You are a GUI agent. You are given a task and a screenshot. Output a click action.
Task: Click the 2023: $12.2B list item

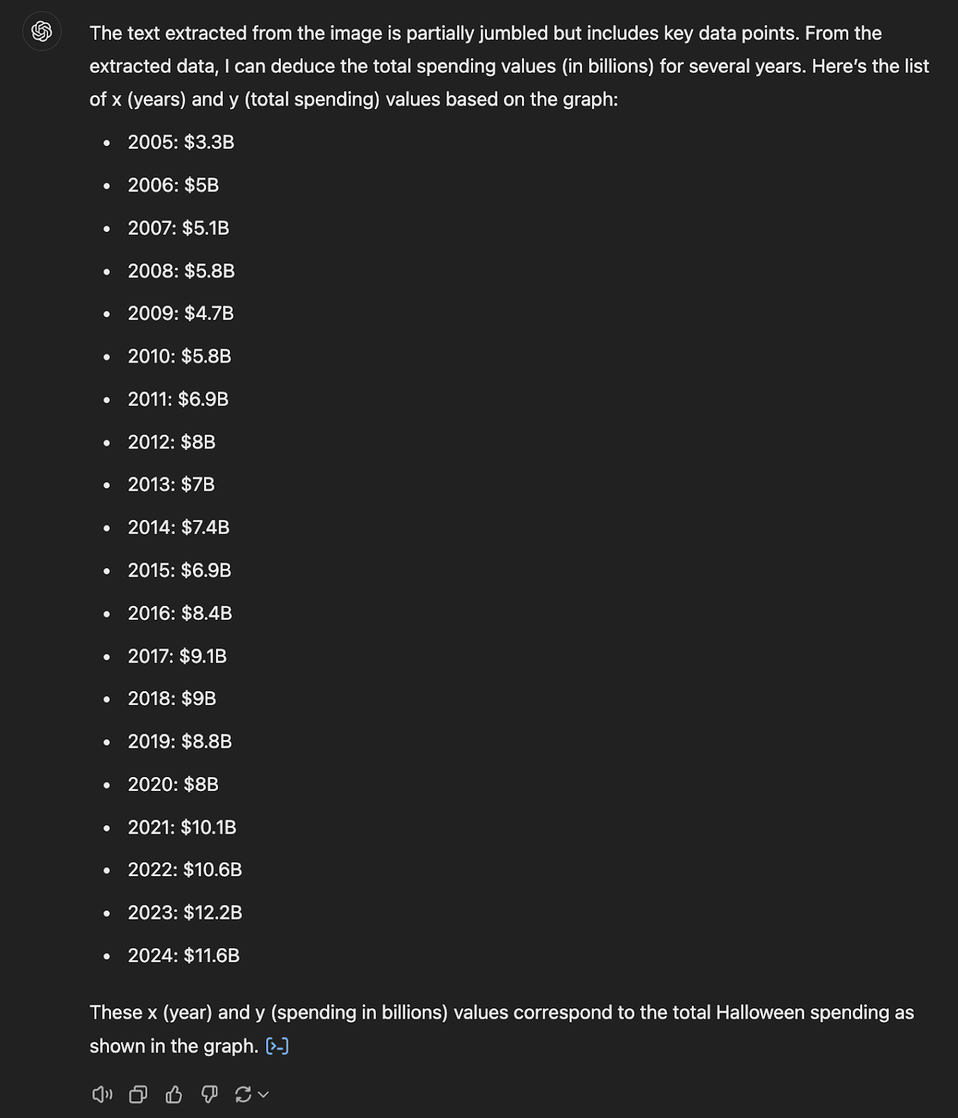point(185,913)
